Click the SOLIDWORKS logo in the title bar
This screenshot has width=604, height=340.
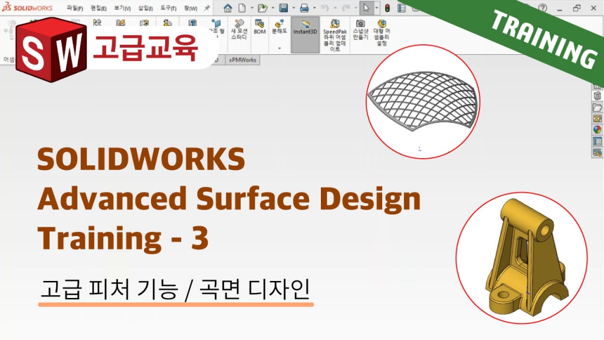pyautogui.click(x=27, y=8)
